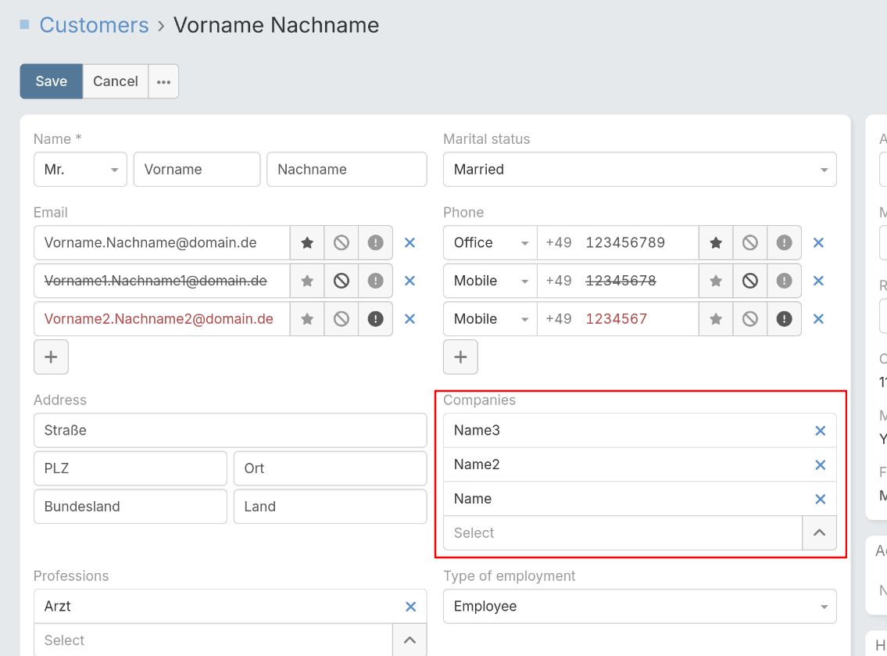Mark phone 12345678 as invalid

coord(784,281)
